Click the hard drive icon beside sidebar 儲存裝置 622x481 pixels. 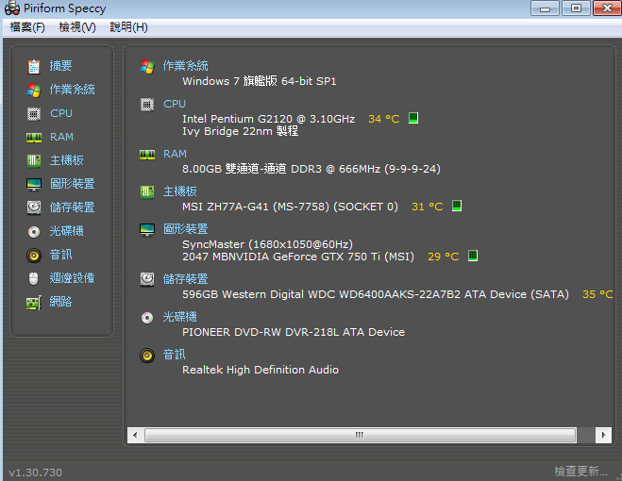pos(34,207)
